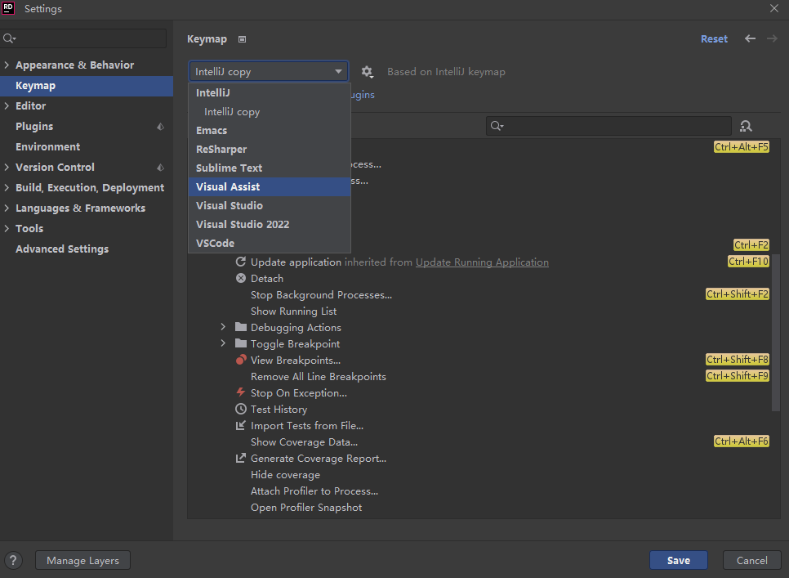The height and width of the screenshot is (578, 789).
Task: Select the Open Profiler Snapshot action
Action: pyautogui.click(x=306, y=508)
